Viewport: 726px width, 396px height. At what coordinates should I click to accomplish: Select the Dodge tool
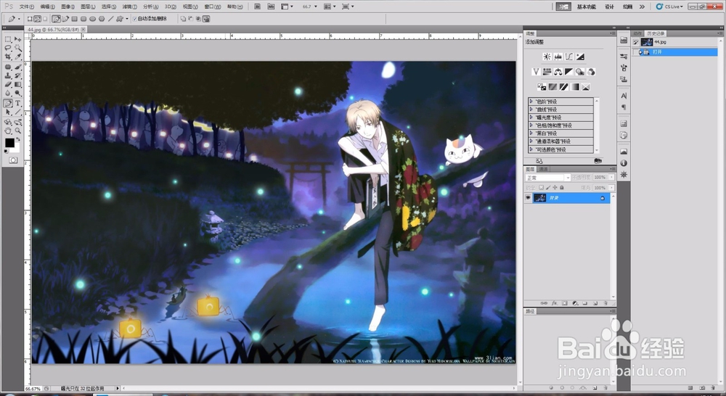click(18, 93)
